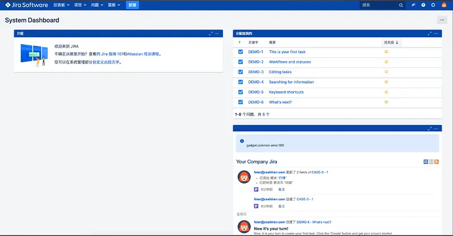The image size is (453, 236).
Task: Open the administration gear icon
Action: point(433,5)
